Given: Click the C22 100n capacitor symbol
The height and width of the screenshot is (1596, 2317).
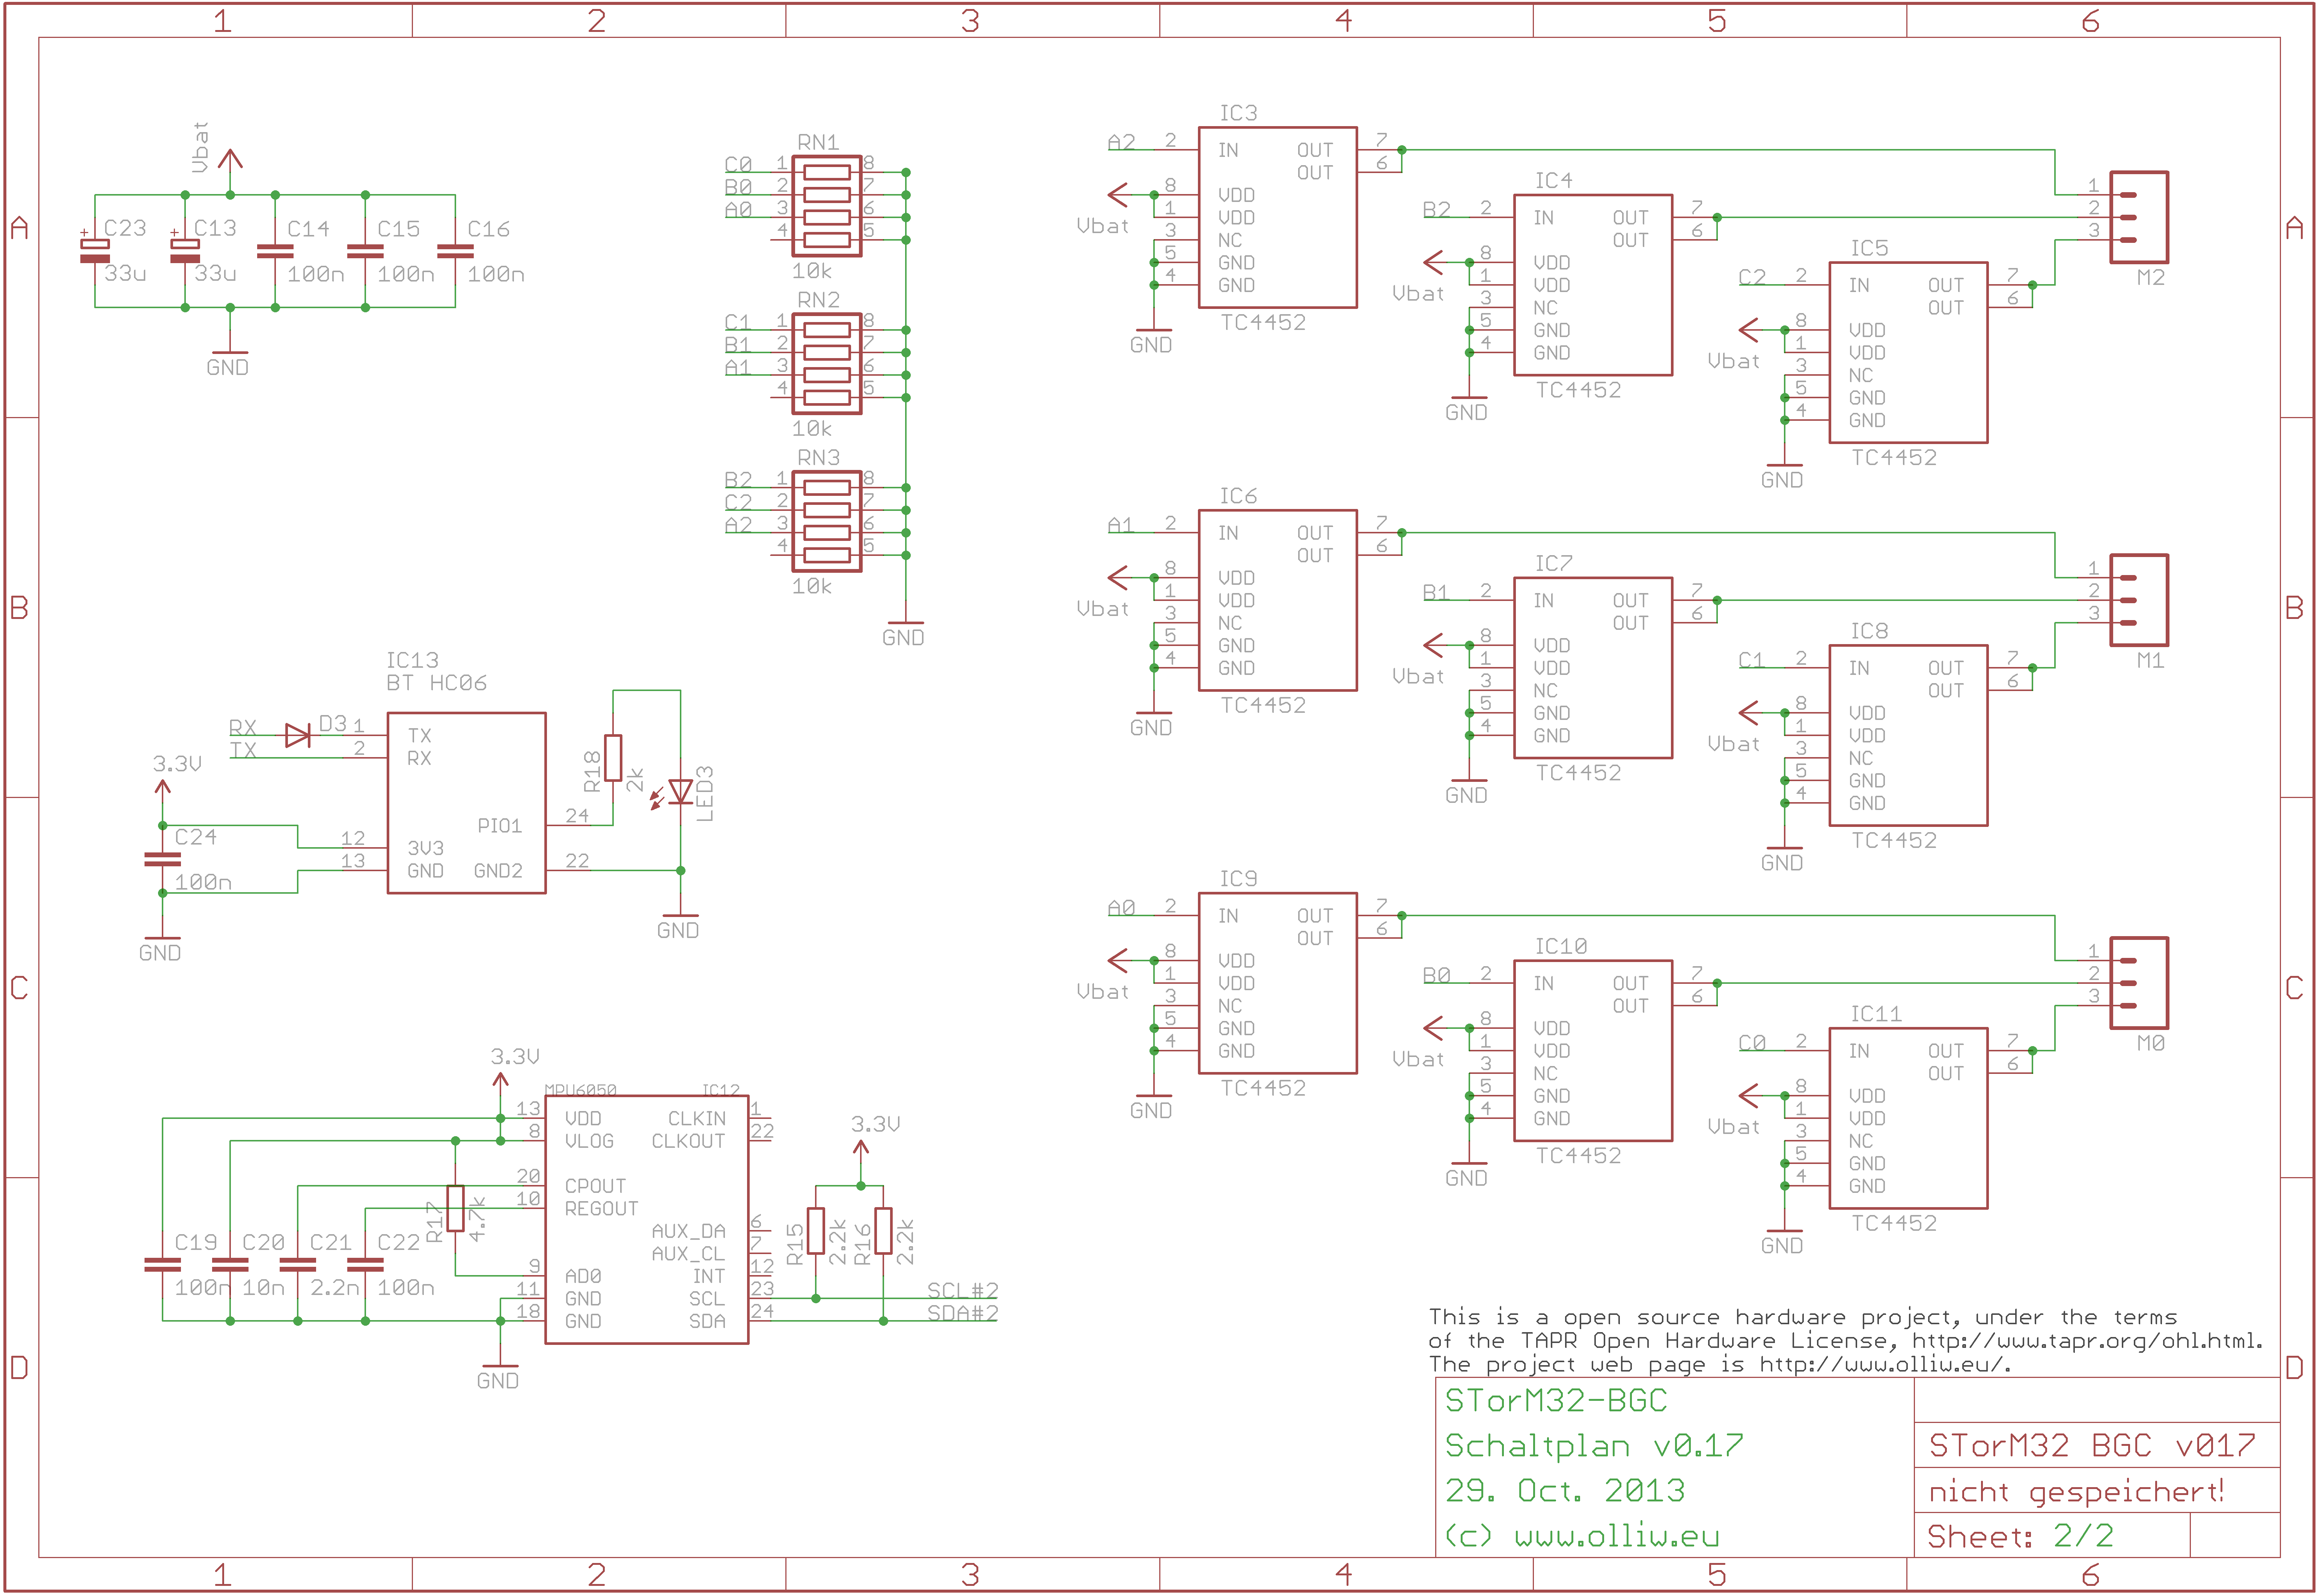Looking at the screenshot, I should click(x=365, y=1265).
